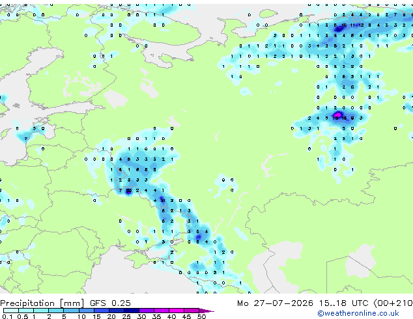
Task: Select the 0.1–0.5 mm legend swatch
Action: [11, 311]
